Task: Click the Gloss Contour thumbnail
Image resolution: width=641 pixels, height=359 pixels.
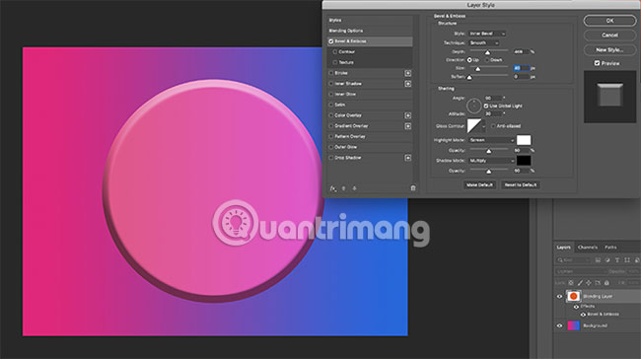Action: pyautogui.click(x=474, y=126)
